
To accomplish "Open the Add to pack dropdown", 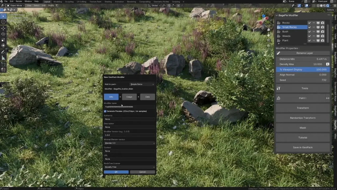I will [x=142, y=84].
